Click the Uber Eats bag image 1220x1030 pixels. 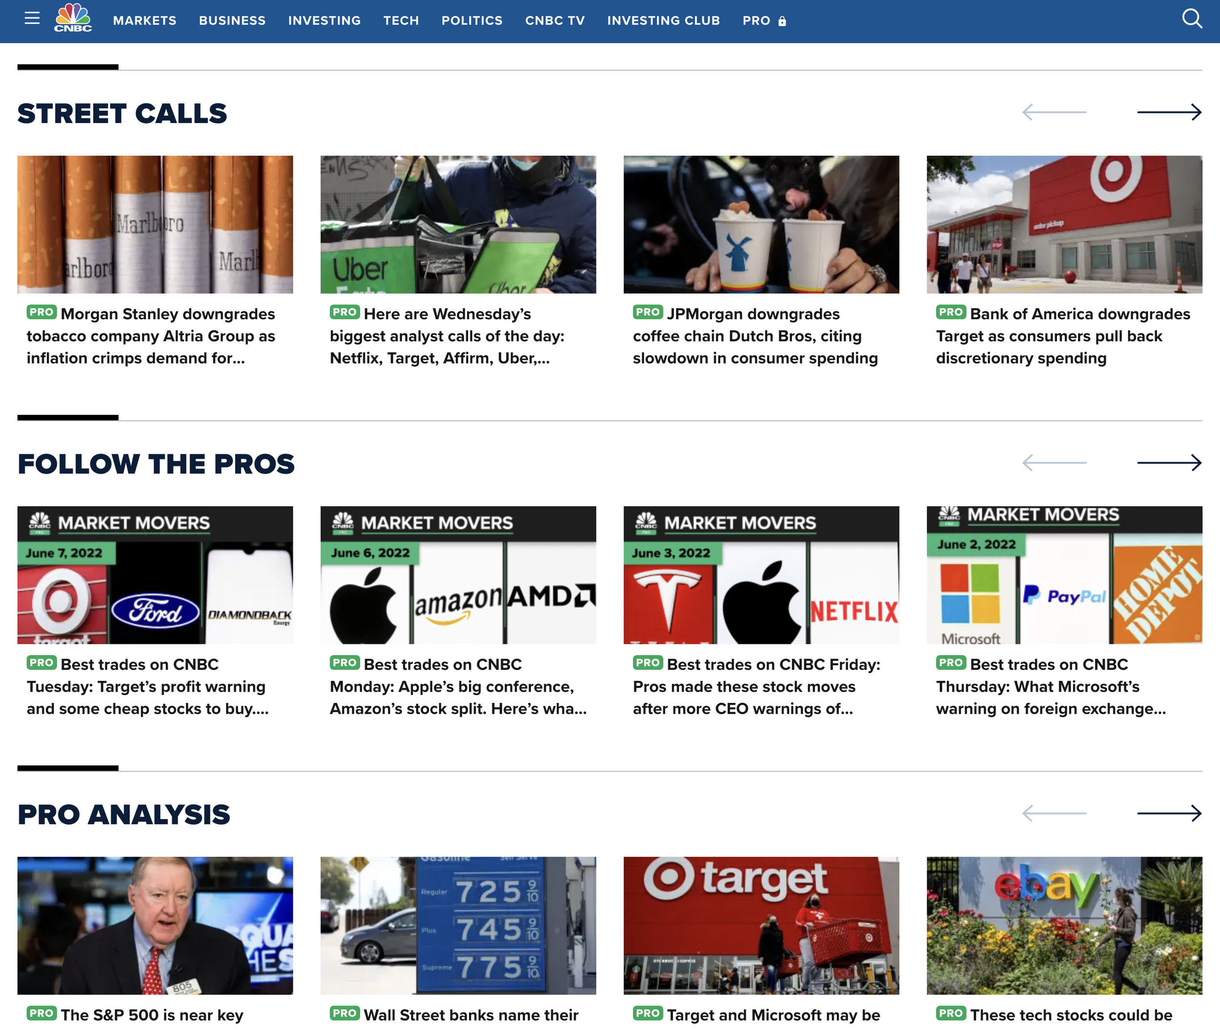point(458,224)
